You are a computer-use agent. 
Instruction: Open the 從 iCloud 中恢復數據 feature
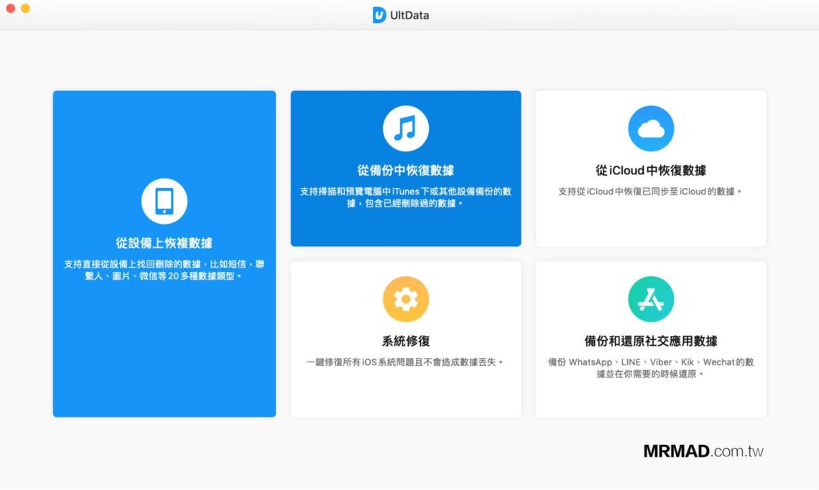click(651, 168)
